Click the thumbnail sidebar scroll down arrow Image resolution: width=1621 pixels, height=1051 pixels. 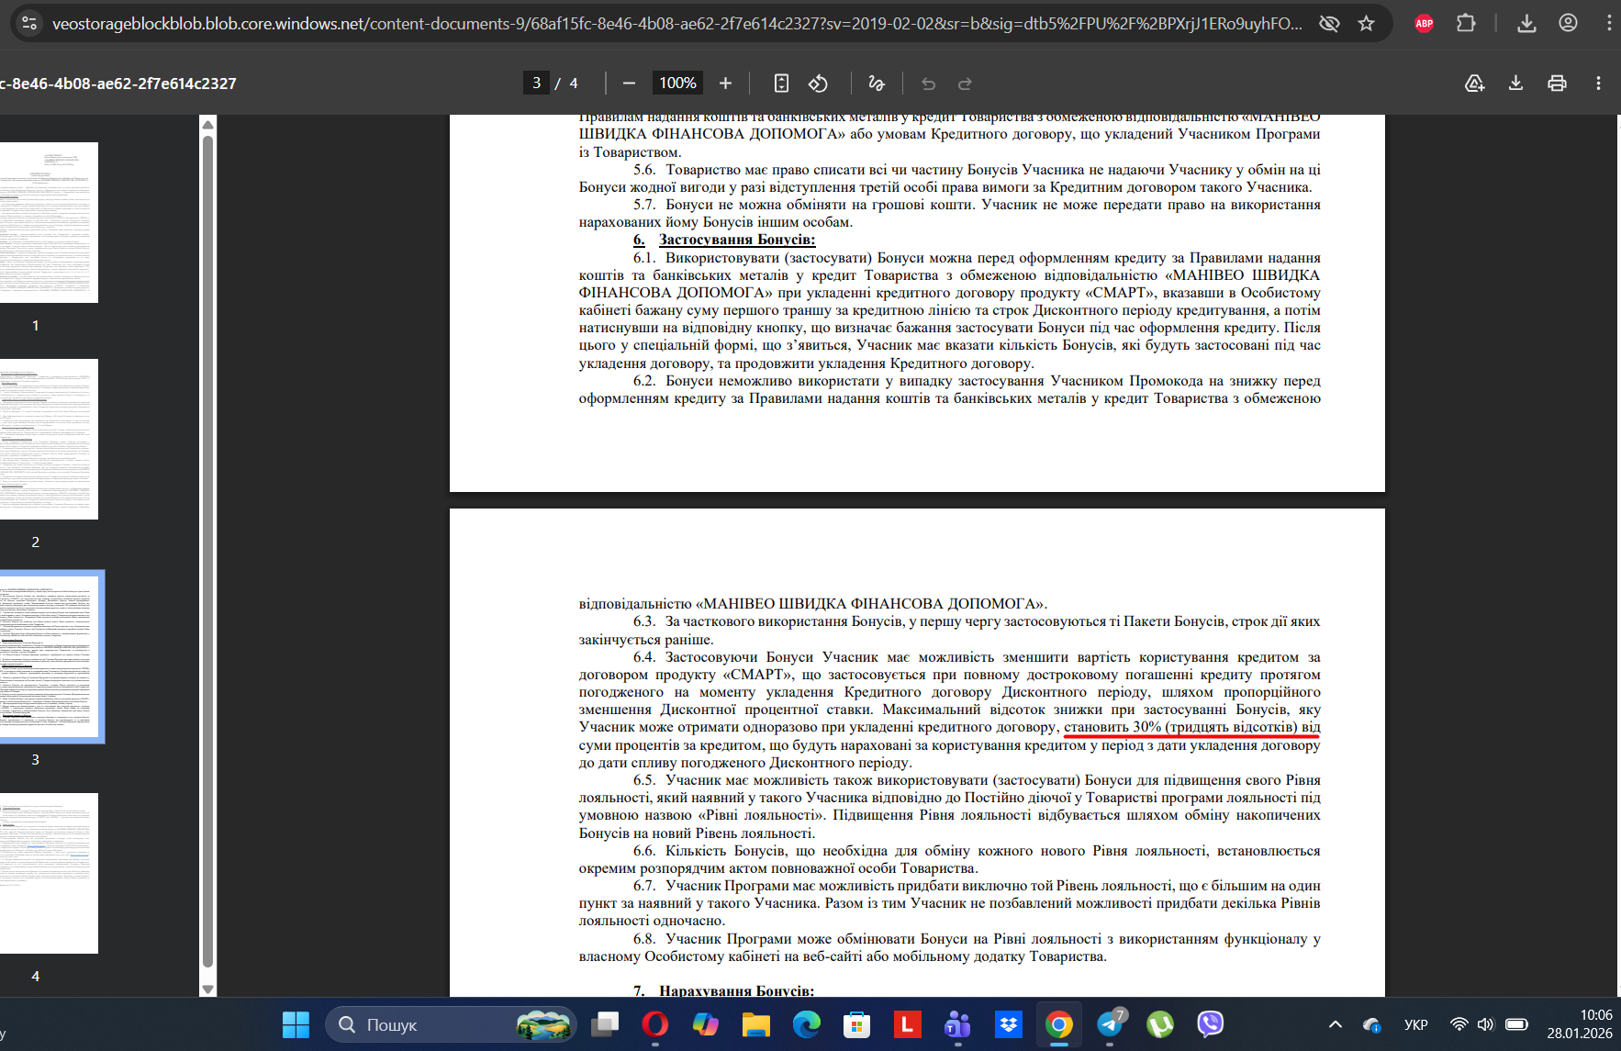click(207, 989)
